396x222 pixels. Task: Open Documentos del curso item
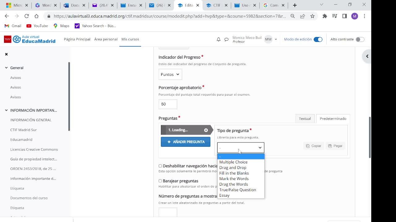coord(29,198)
